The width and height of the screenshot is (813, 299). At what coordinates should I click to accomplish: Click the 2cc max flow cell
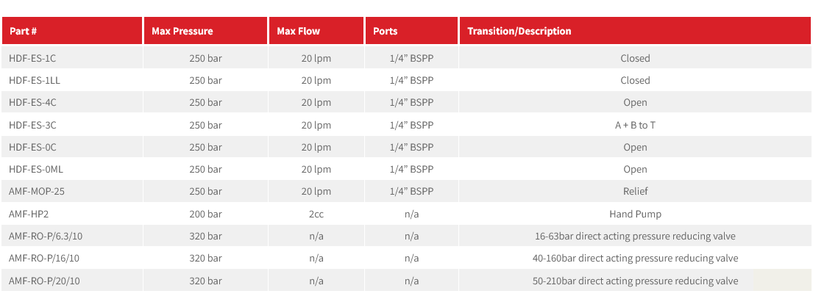tap(316, 214)
